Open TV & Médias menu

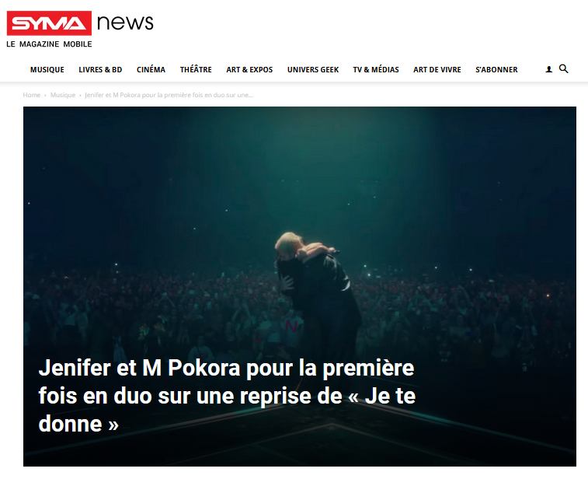coord(376,69)
